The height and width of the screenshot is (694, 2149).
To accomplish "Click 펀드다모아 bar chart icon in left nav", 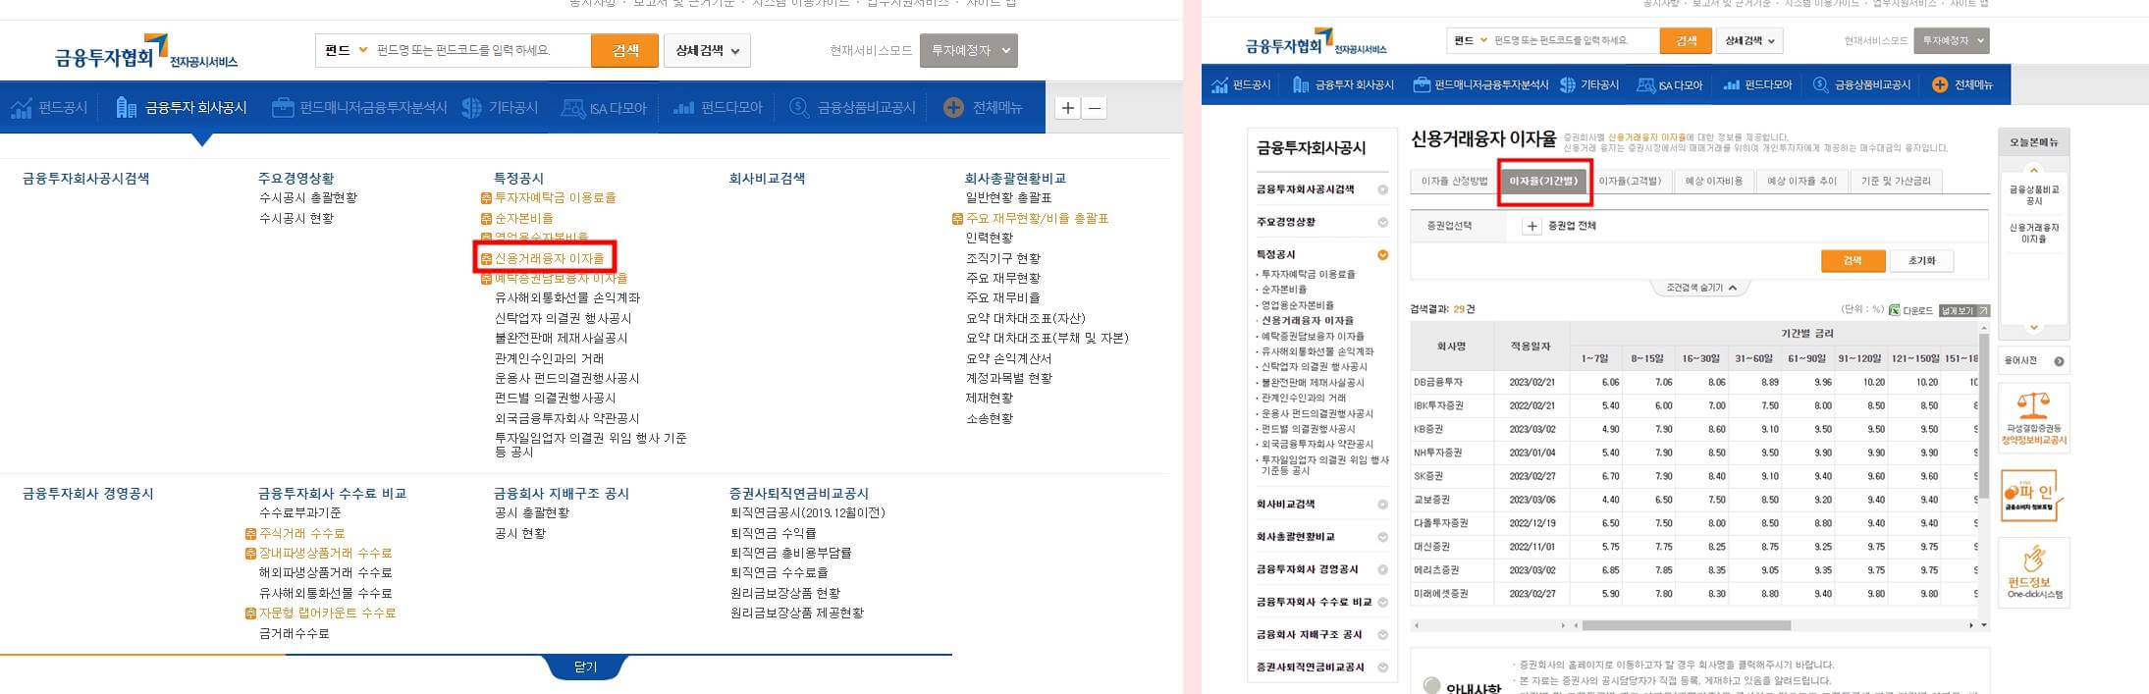I will point(683,108).
